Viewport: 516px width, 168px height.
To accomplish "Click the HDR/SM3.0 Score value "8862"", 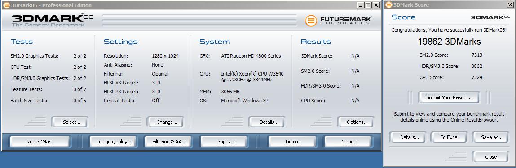I will [476, 66].
